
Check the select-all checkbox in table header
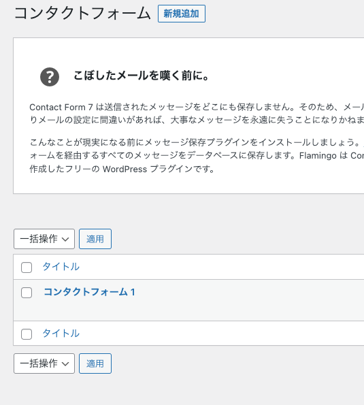click(x=27, y=268)
